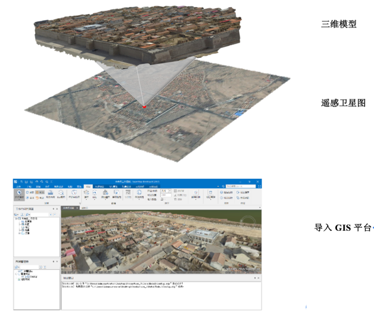Click the save icon in the quick access toolbar
This screenshot has height=316, width=374.
coord(26,181)
